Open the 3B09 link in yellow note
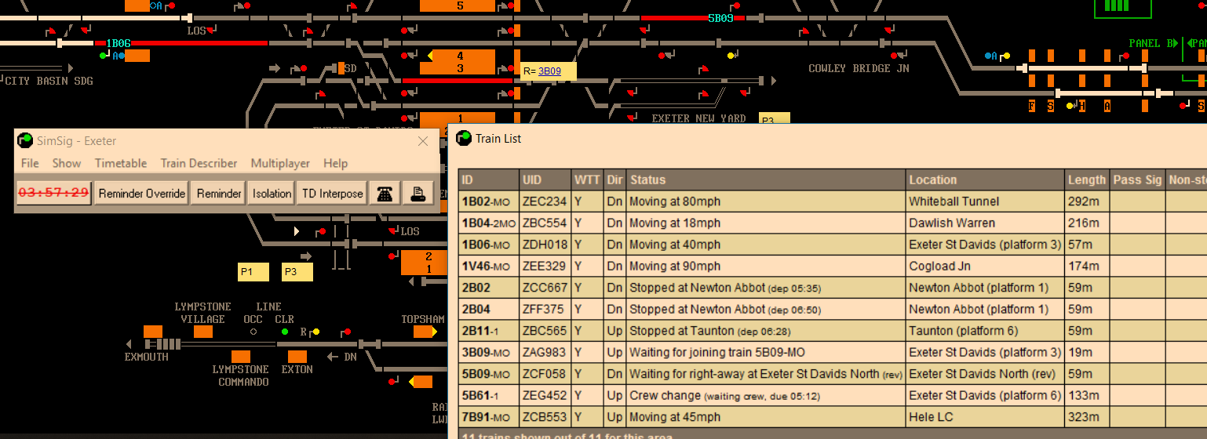Image resolution: width=1207 pixels, height=439 pixels. pos(549,71)
